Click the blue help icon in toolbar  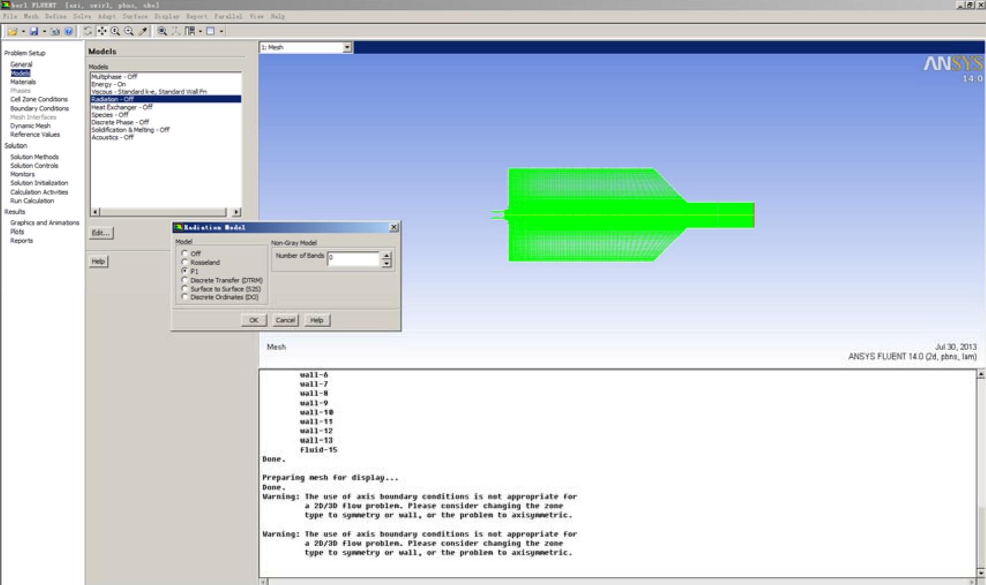click(68, 31)
